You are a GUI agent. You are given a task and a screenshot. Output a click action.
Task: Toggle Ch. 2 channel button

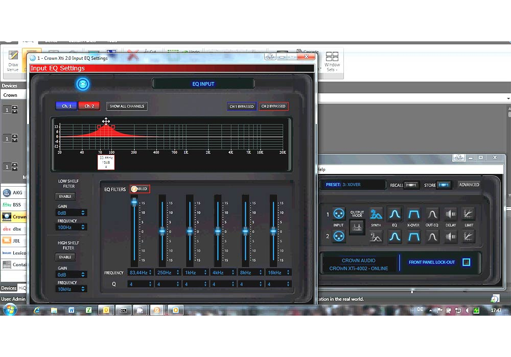click(x=89, y=106)
